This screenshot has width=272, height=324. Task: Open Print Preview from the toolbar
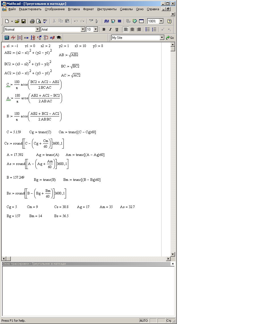(x=39, y=21)
